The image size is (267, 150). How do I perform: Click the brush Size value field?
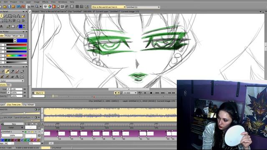17,89
